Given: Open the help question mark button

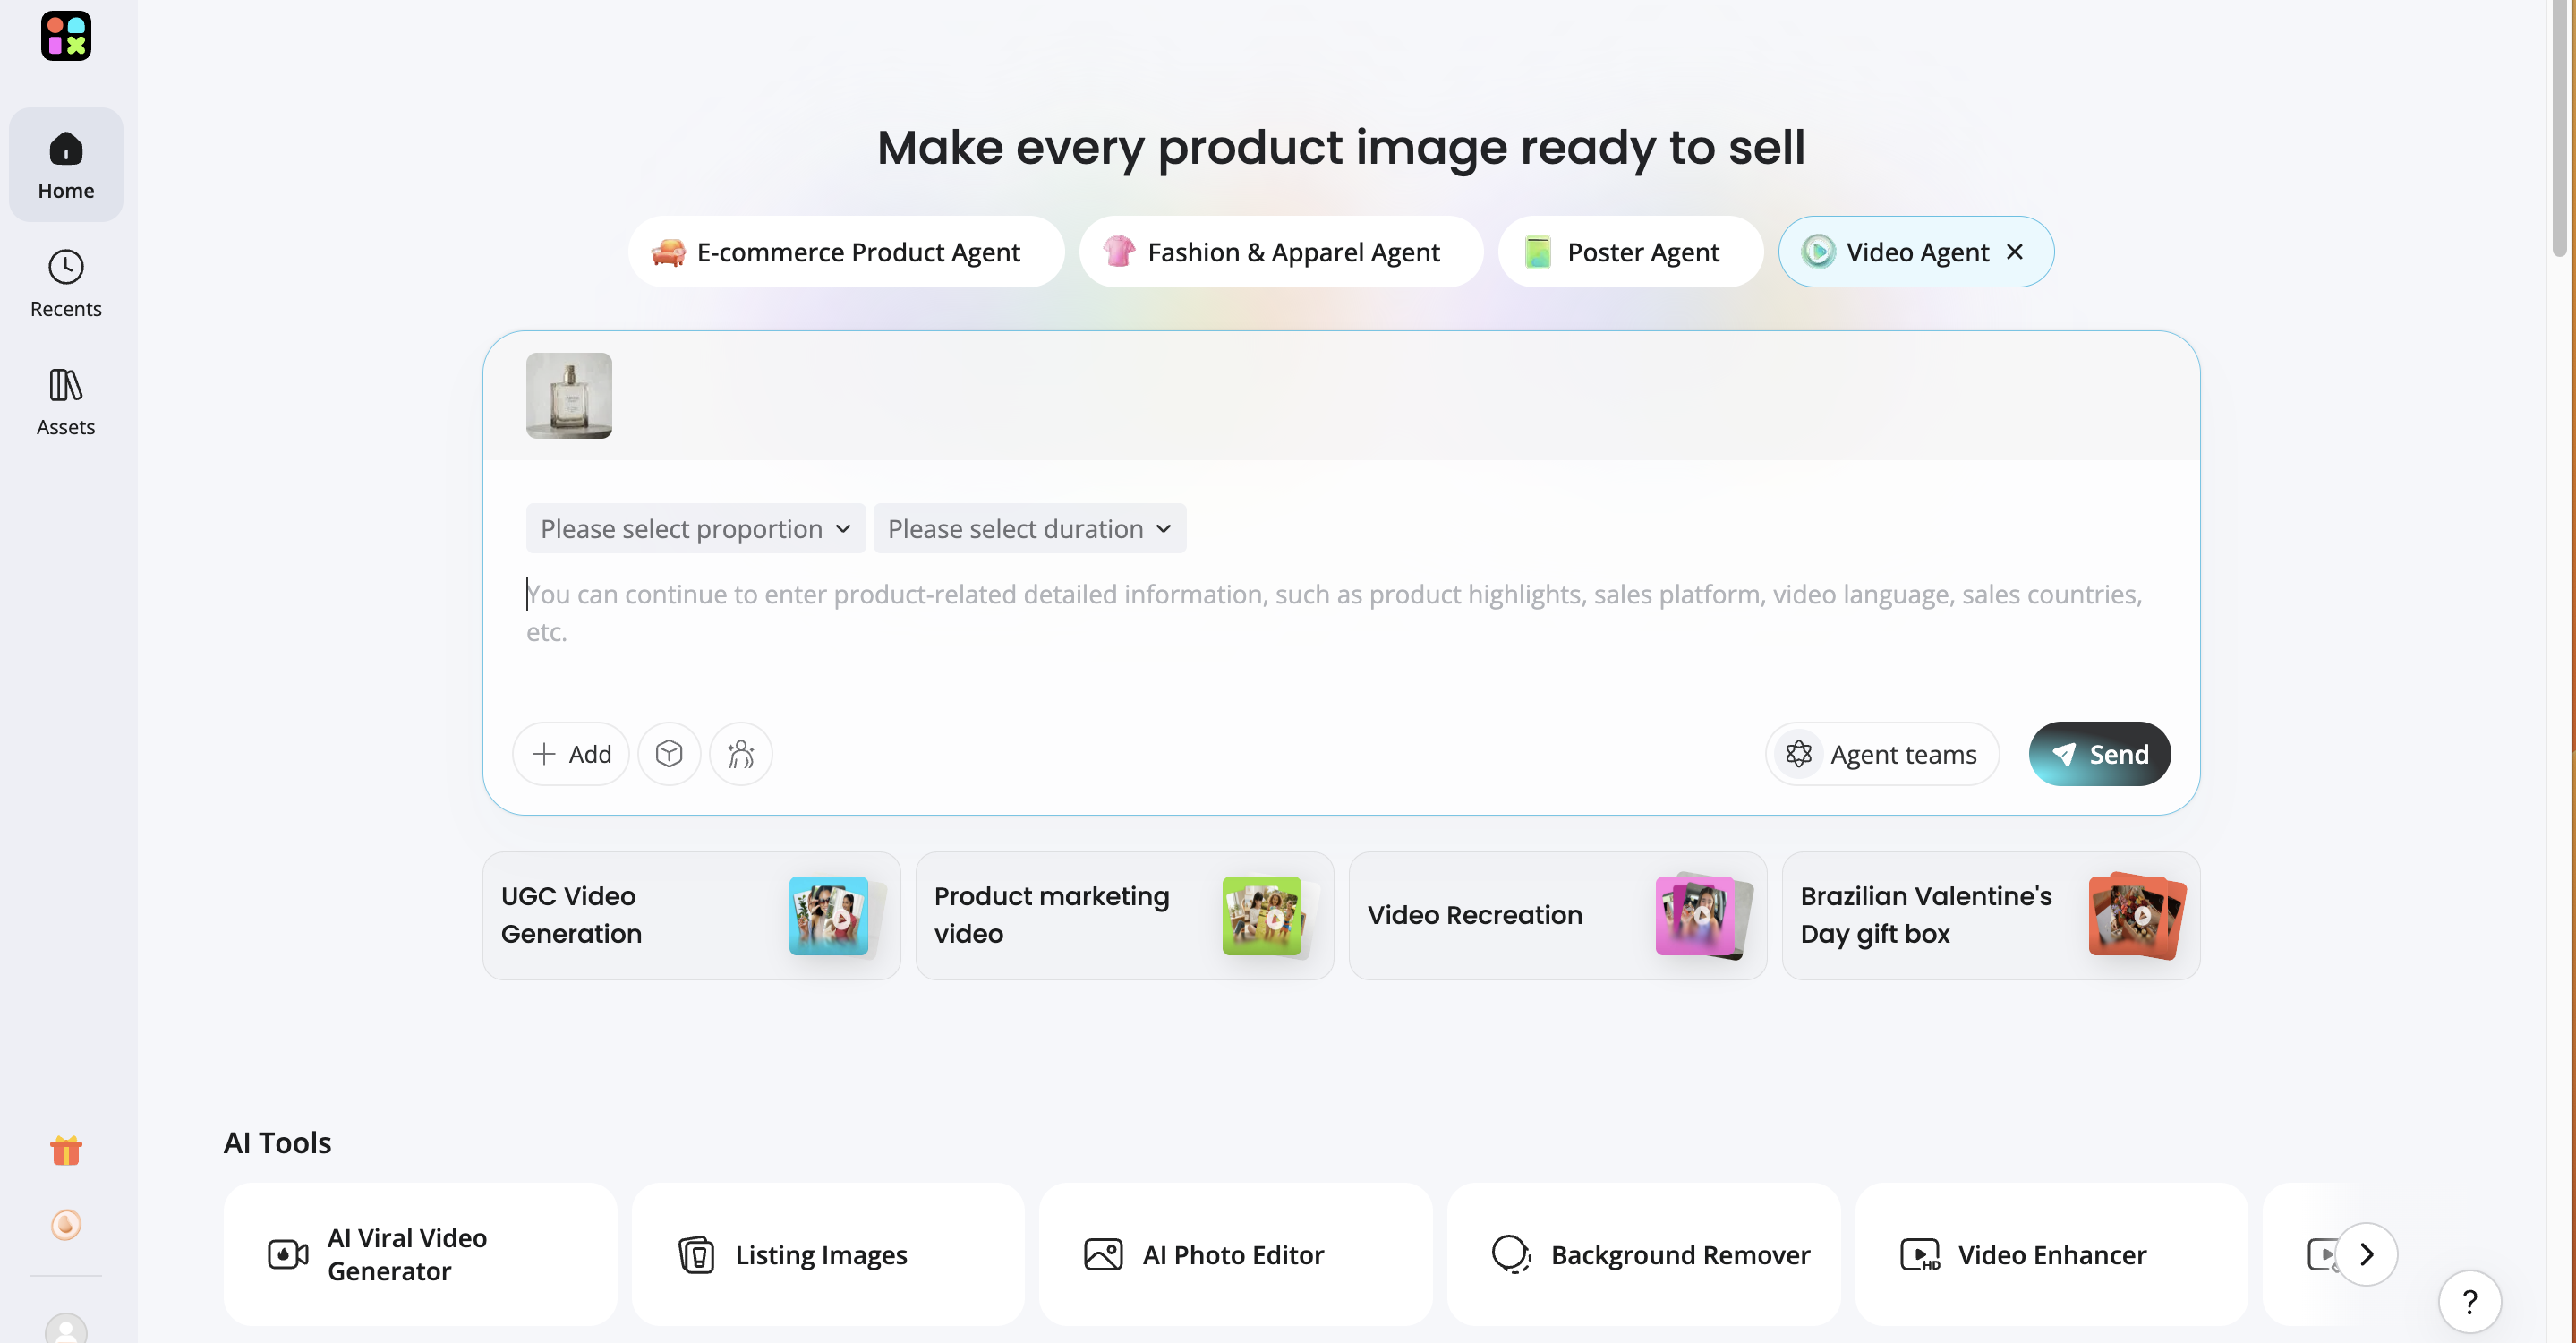Looking at the screenshot, I should (2469, 1301).
